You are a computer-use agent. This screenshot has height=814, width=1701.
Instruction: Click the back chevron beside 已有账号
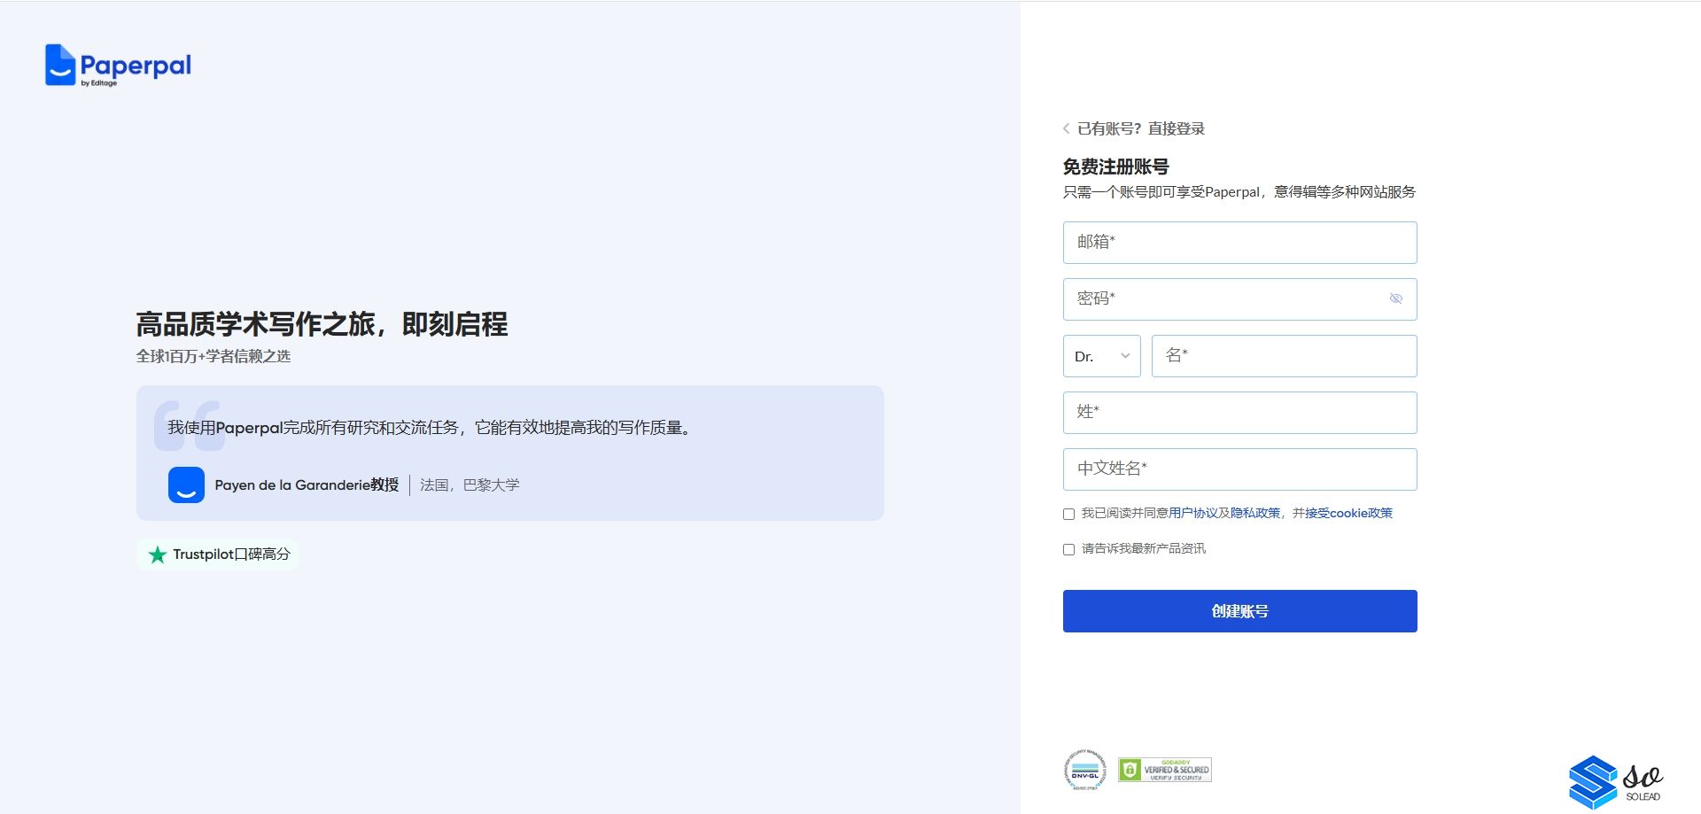pos(1067,129)
